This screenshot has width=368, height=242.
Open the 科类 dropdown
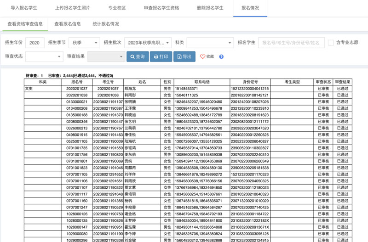[x=210, y=43]
